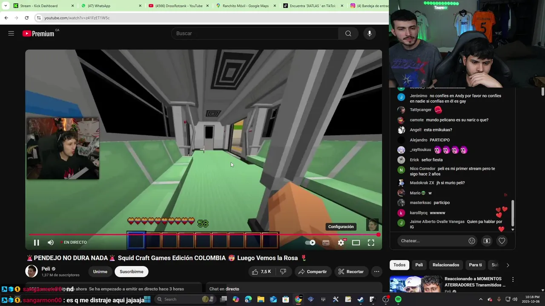Dislike the video

click(283, 272)
